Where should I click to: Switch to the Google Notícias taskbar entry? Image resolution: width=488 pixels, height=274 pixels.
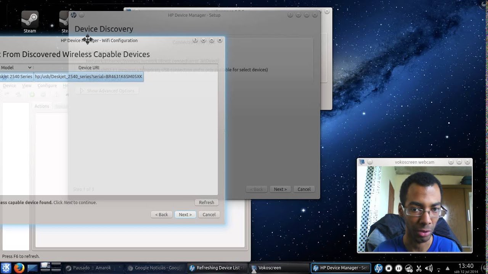click(x=156, y=268)
